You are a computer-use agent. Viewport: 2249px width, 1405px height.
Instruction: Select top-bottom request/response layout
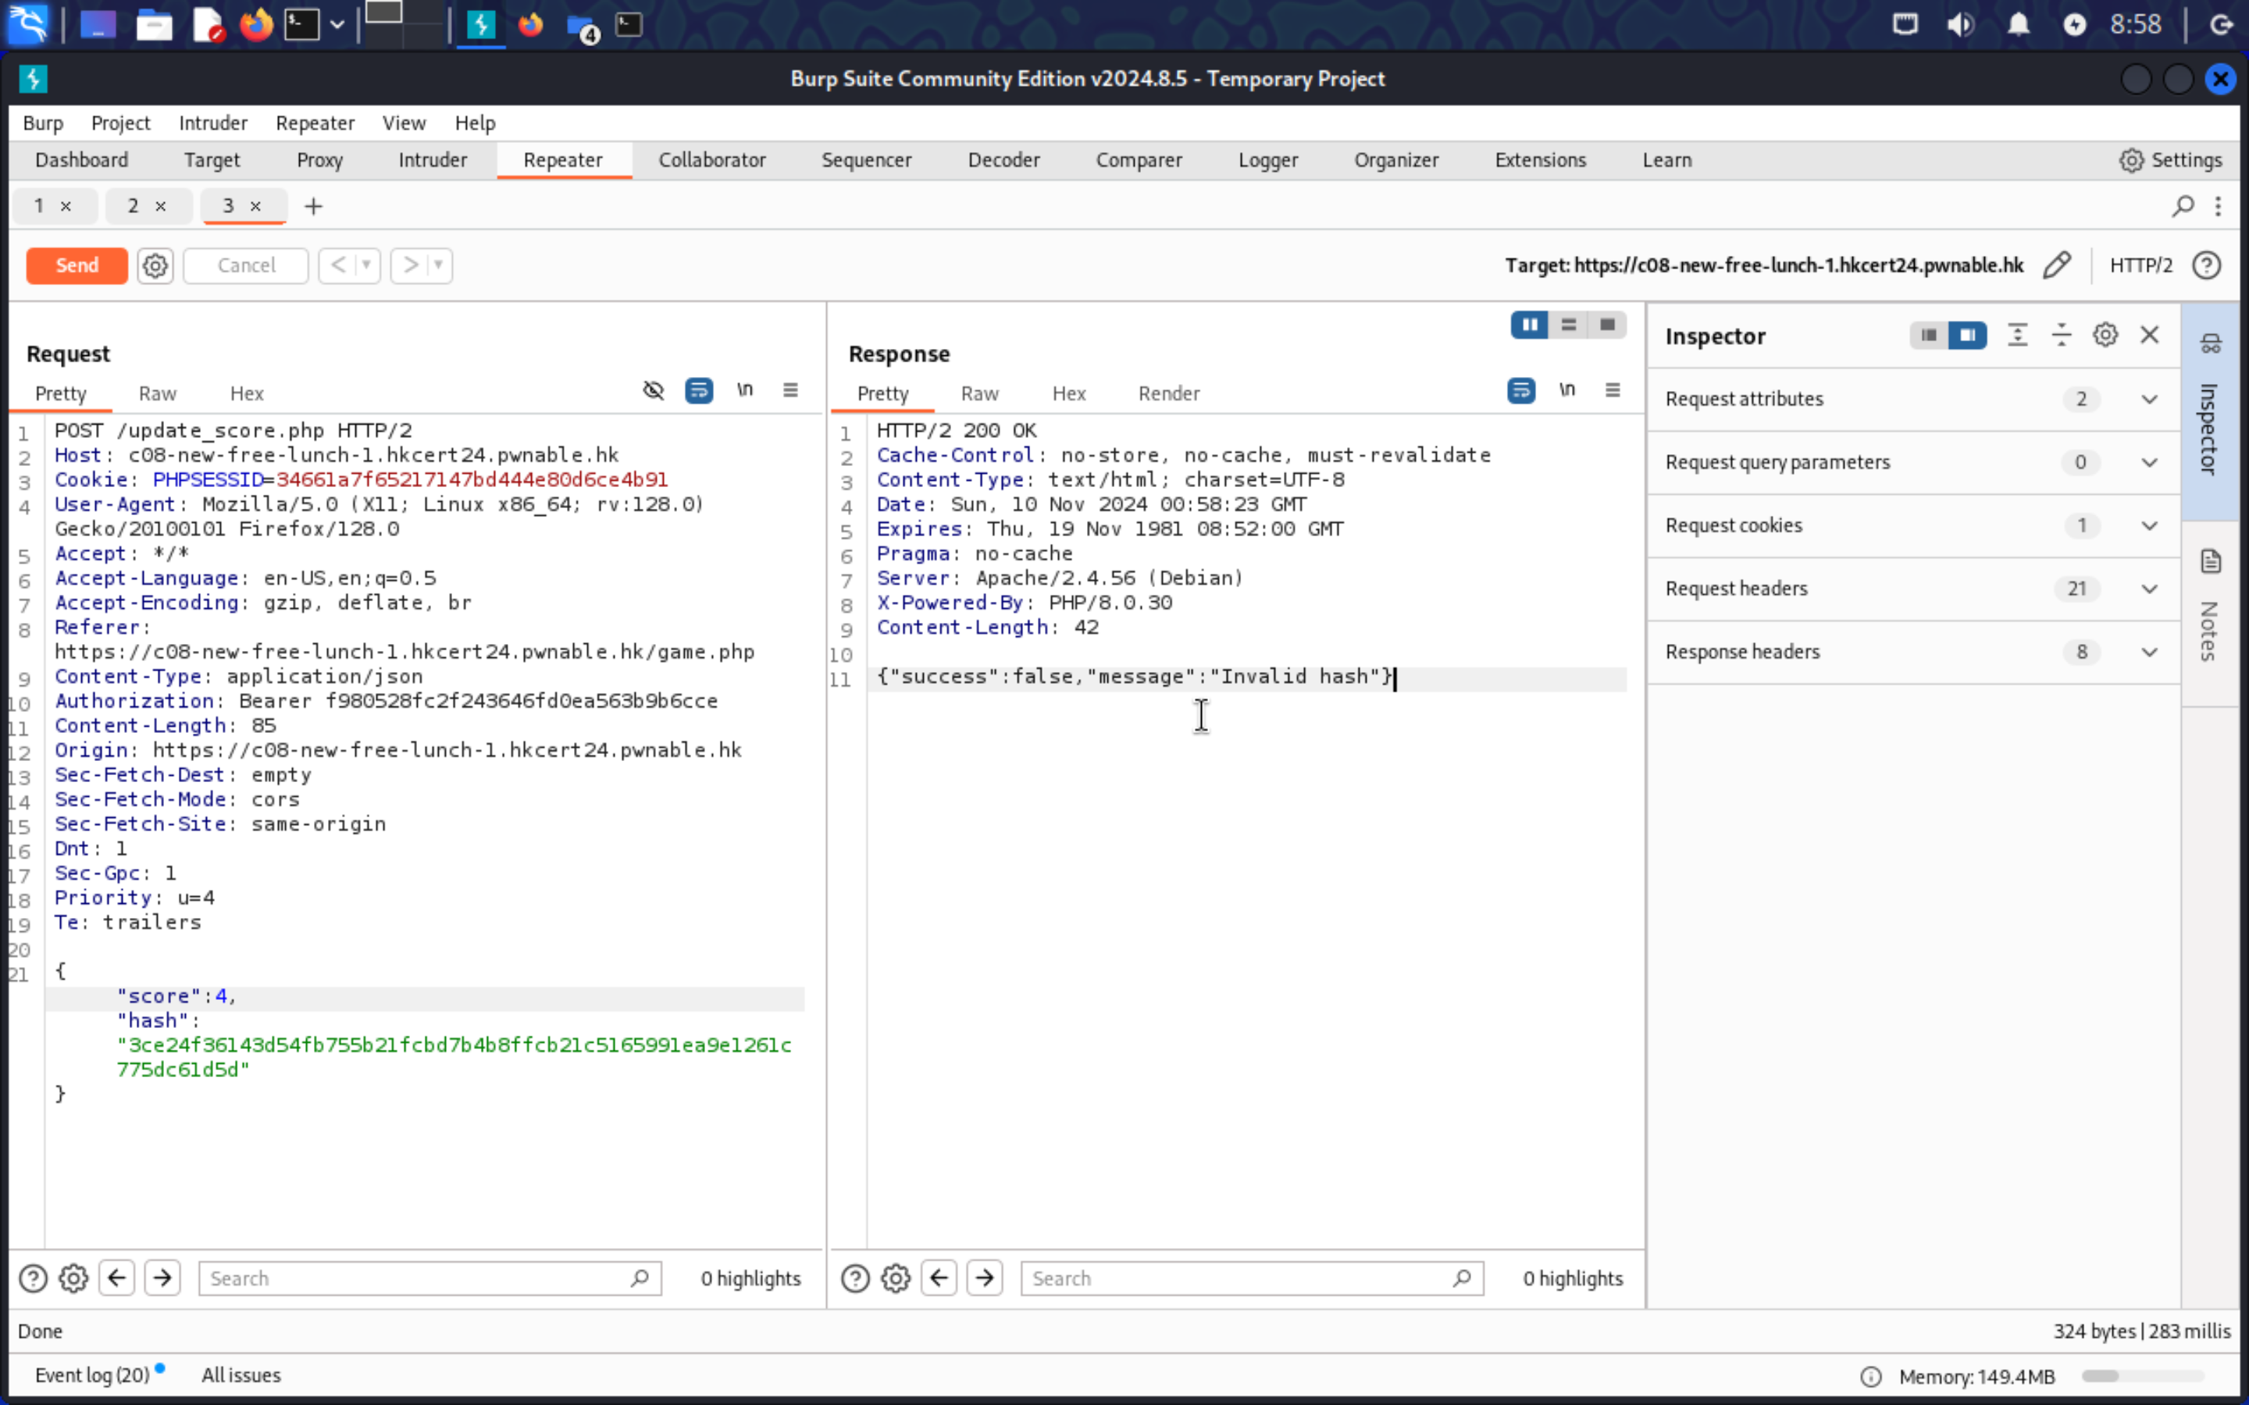coord(1569,325)
